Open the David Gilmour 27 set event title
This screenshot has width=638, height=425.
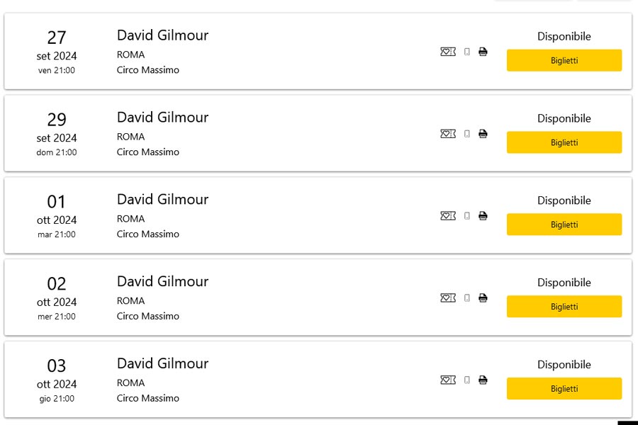[162, 35]
